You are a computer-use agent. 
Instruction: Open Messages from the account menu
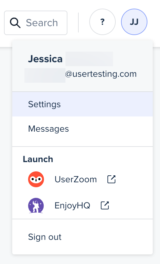coord(82,129)
